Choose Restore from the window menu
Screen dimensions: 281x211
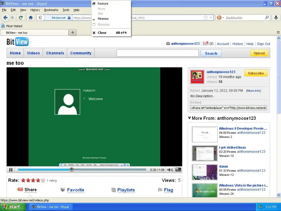click(x=111, y=4)
